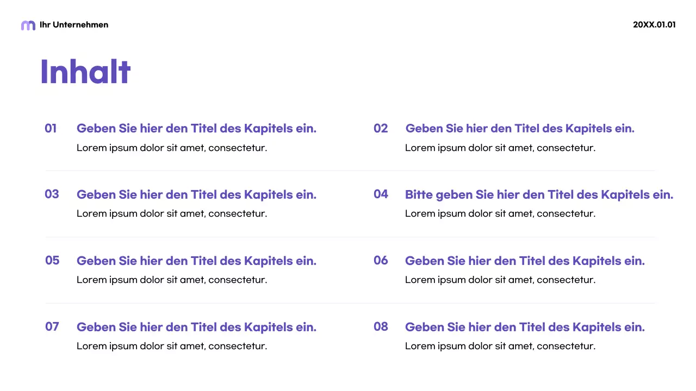Click the purple logo icon beside Ihr Unternehmen
The image size is (696, 391).
click(x=28, y=25)
